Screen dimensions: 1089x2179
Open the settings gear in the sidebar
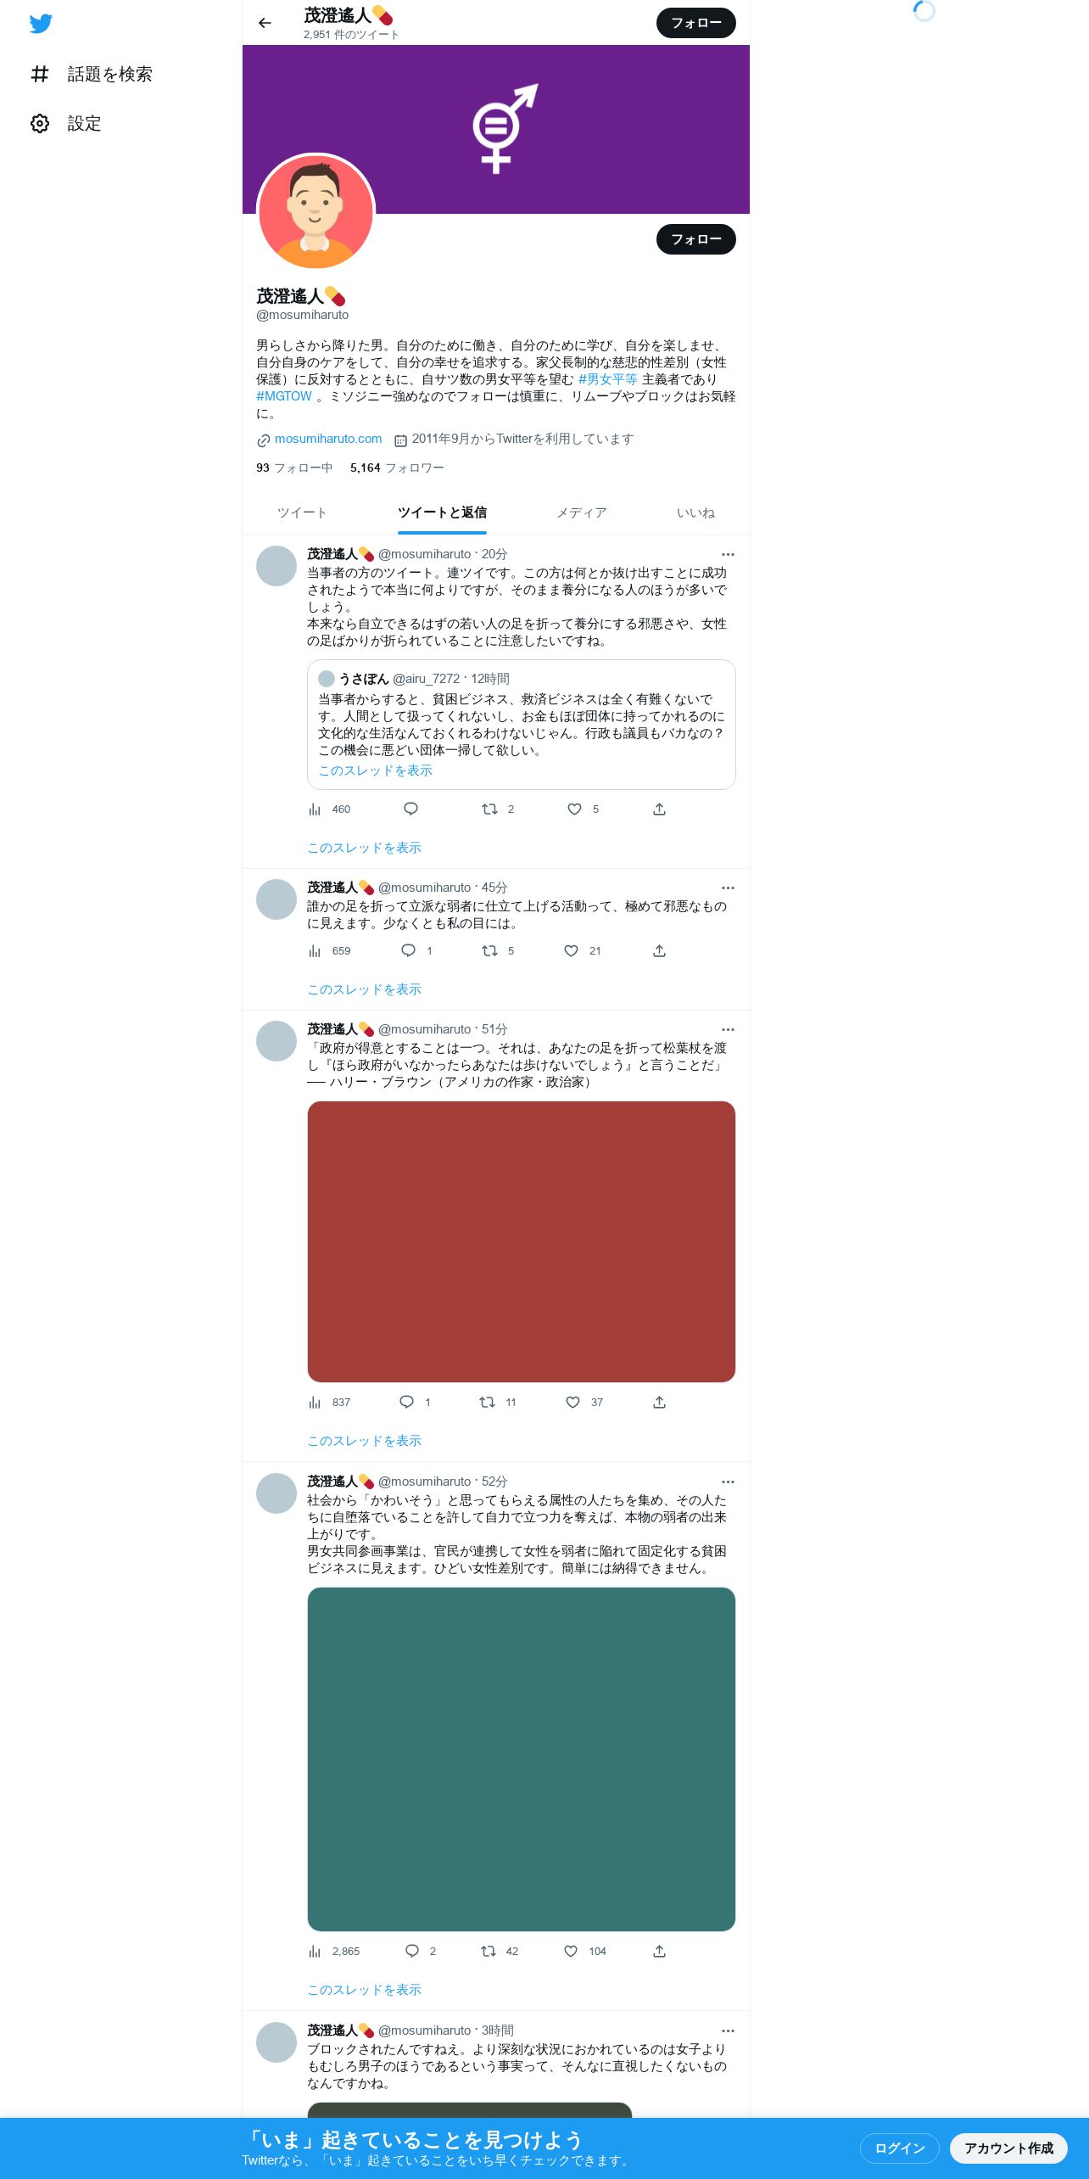tap(40, 124)
